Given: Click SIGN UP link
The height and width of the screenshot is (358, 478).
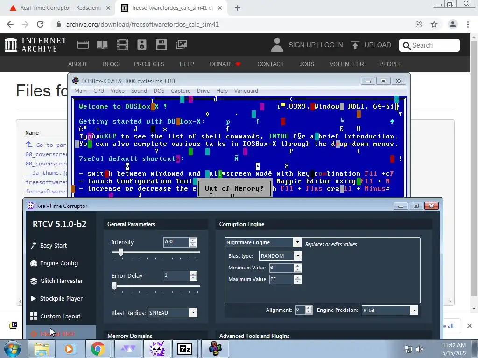Looking at the screenshot, I should click(302, 45).
